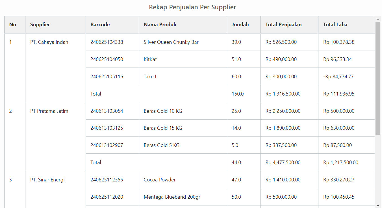Click the vertical scrollbar thumb
The width and height of the screenshot is (382, 208).
tap(378, 78)
